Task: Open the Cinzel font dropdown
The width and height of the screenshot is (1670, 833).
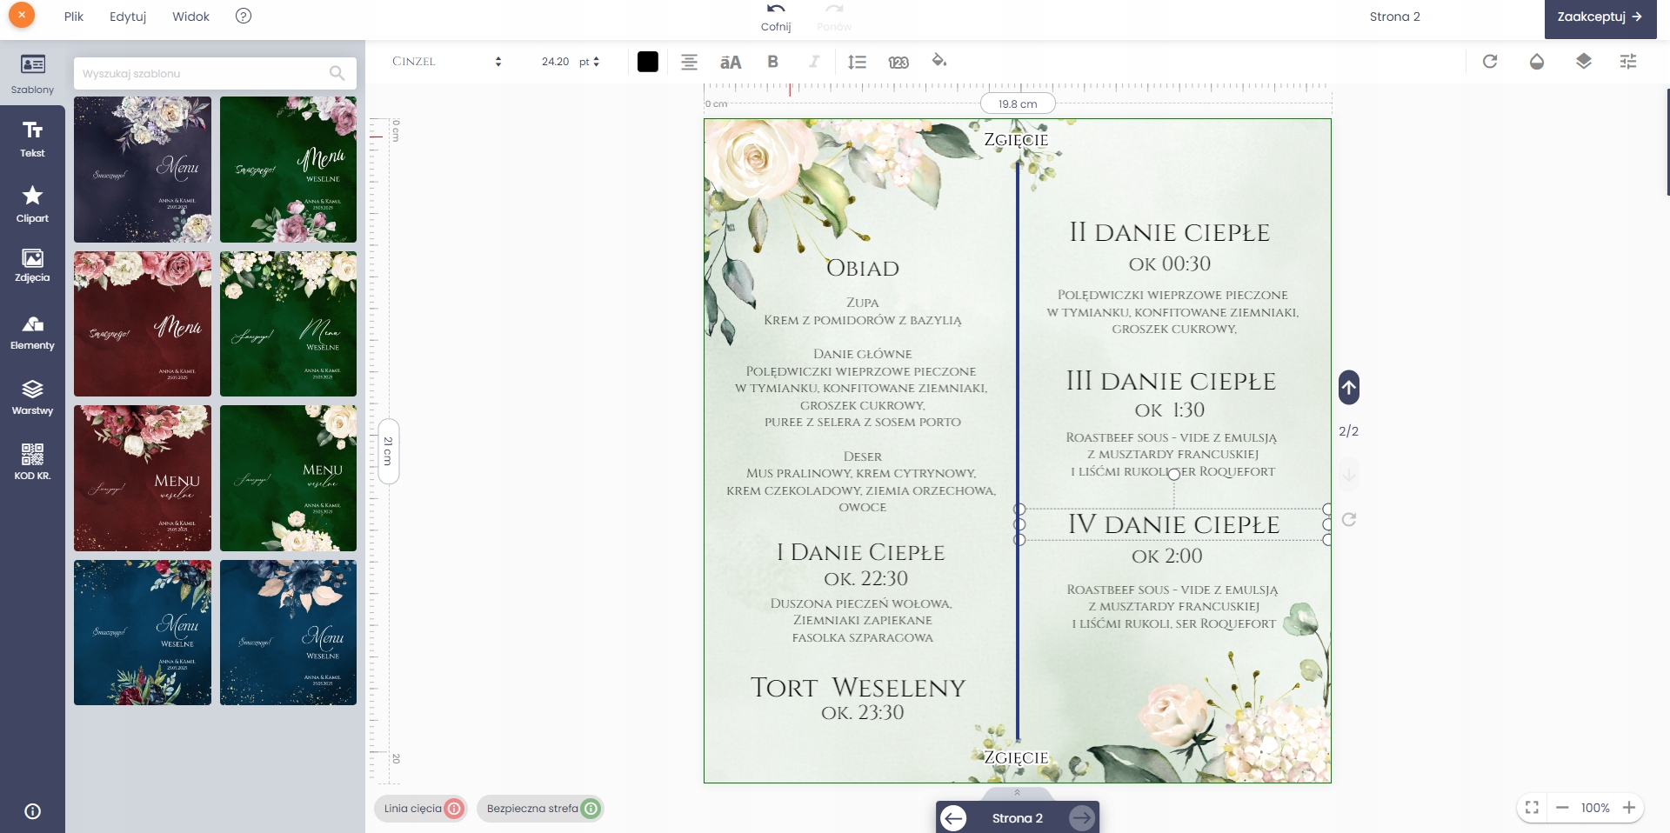Action: [446, 62]
